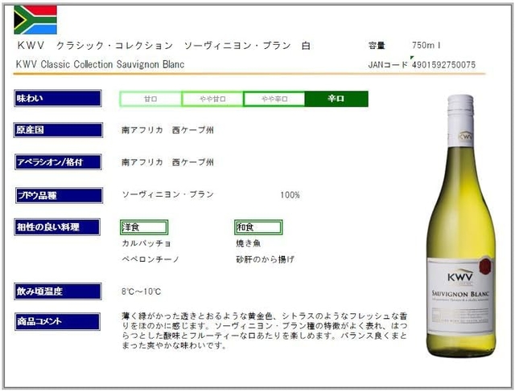Select the highlighted 辛口 cell
515x391 pixels.
click(x=336, y=99)
